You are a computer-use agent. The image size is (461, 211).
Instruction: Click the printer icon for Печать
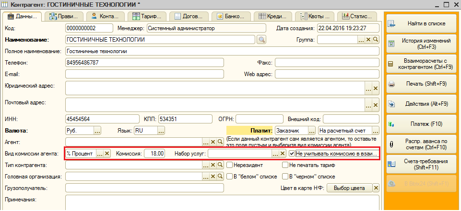(391, 84)
